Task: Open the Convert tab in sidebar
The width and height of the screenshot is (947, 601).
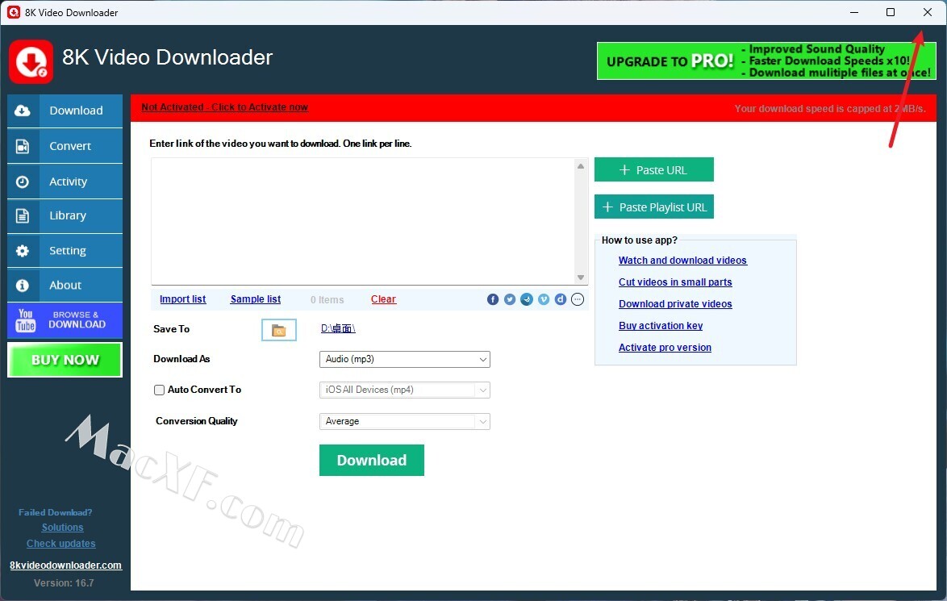Action: pos(65,146)
